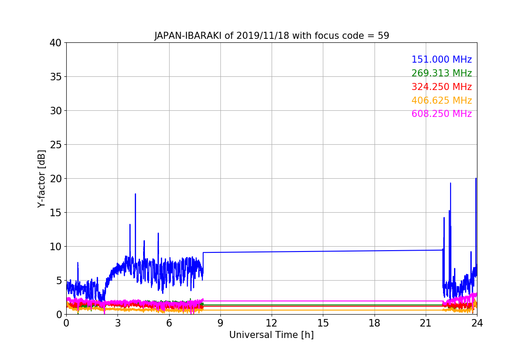530x353 pixels.
Task: Click the y-axis tick label 20
Action: click(x=56, y=179)
